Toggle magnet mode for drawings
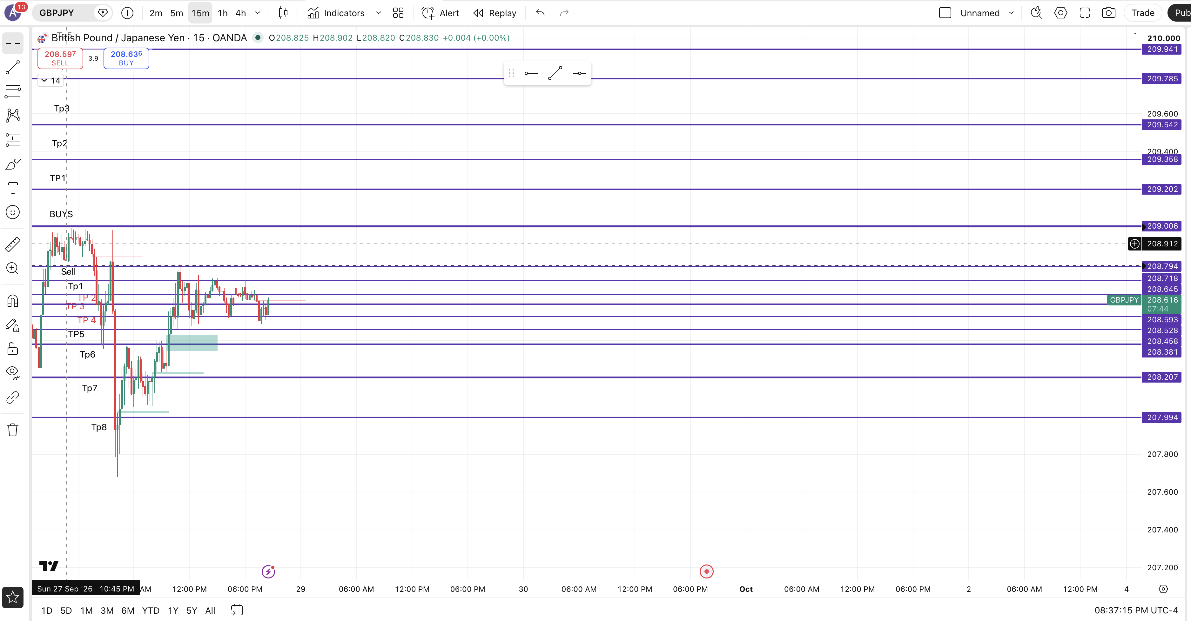This screenshot has width=1191, height=621. pyautogui.click(x=12, y=301)
